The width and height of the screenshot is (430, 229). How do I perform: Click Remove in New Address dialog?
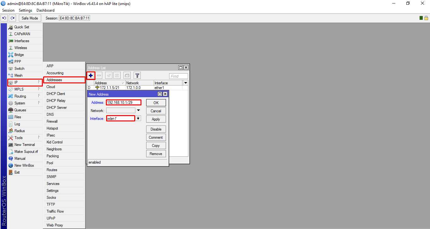pyautogui.click(x=156, y=154)
